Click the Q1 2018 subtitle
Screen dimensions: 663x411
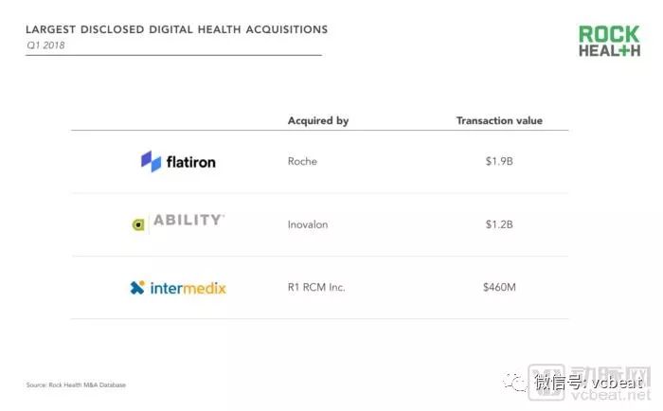pyautogui.click(x=41, y=45)
